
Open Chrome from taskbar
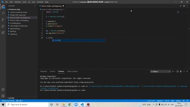coord(70,104)
